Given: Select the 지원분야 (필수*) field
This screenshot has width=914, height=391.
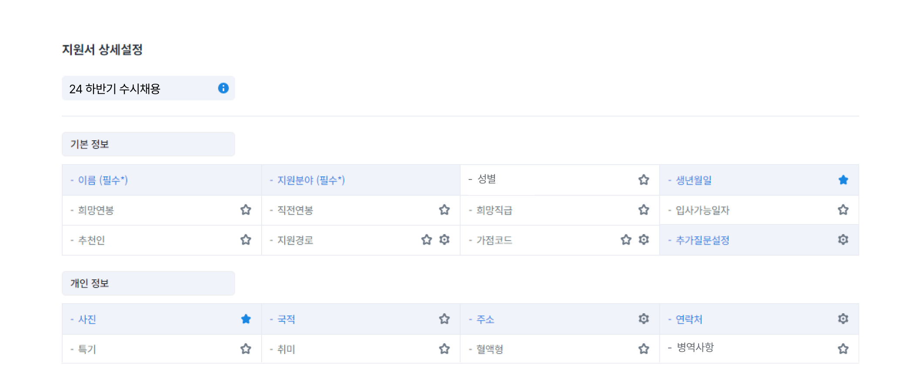Looking at the screenshot, I should (311, 180).
